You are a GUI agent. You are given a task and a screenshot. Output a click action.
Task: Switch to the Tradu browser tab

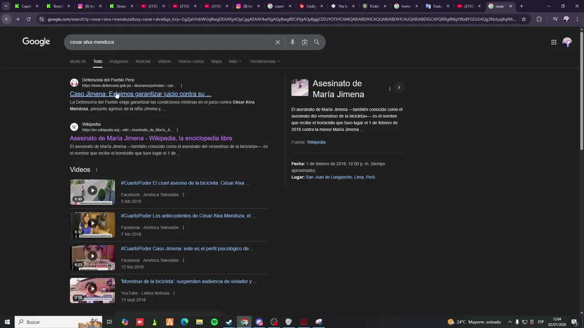(437, 6)
